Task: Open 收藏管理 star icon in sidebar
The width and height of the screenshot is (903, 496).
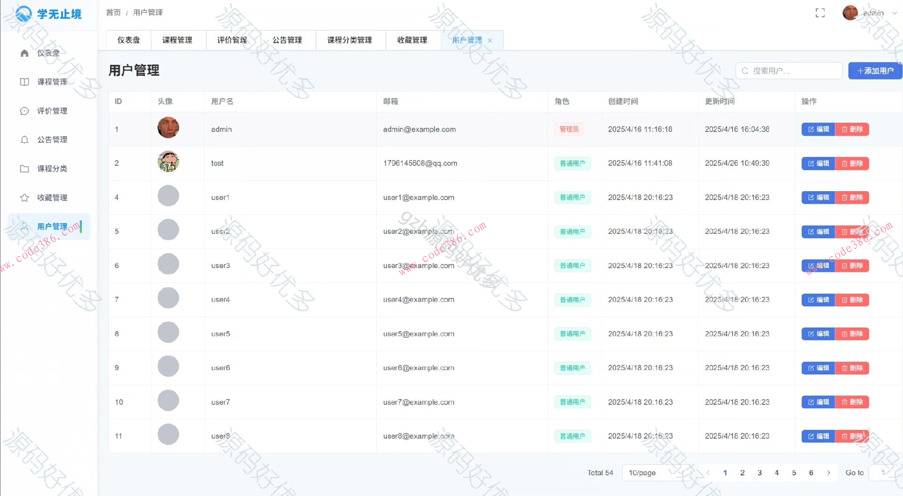Action: pos(24,198)
